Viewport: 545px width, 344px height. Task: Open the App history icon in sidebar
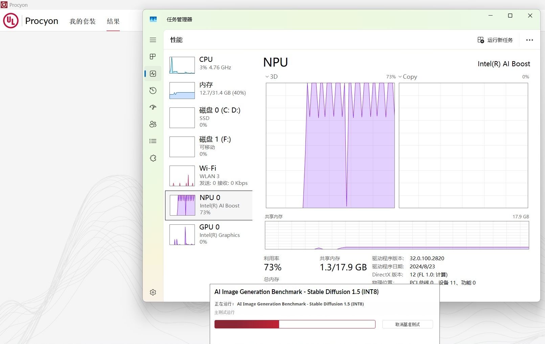(153, 91)
